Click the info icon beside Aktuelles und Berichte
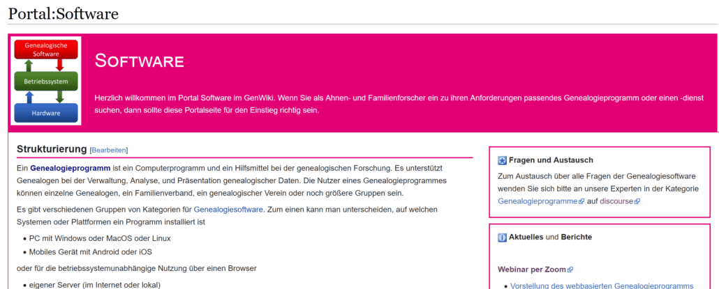719x289 pixels. tap(502, 237)
